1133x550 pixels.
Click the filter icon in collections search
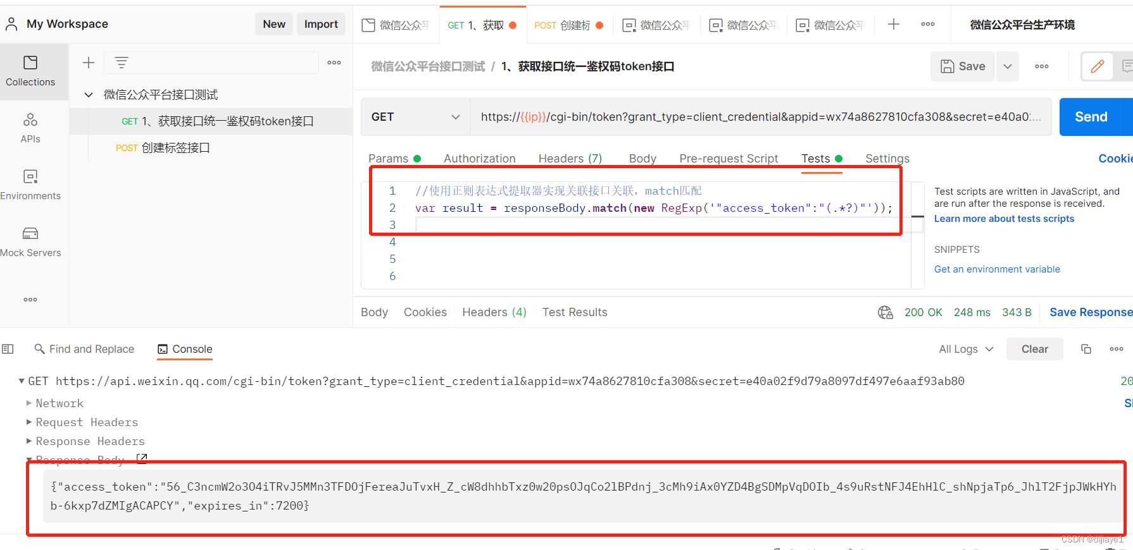pyautogui.click(x=121, y=63)
